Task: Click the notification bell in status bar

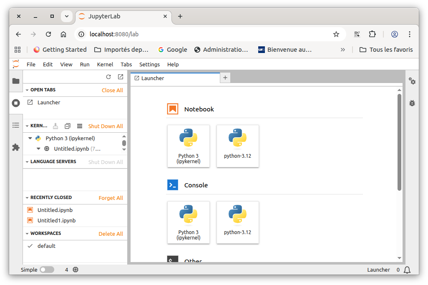Action: click(407, 270)
